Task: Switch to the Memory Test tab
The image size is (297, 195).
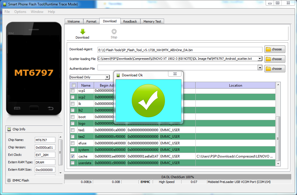Action: pos(152,21)
